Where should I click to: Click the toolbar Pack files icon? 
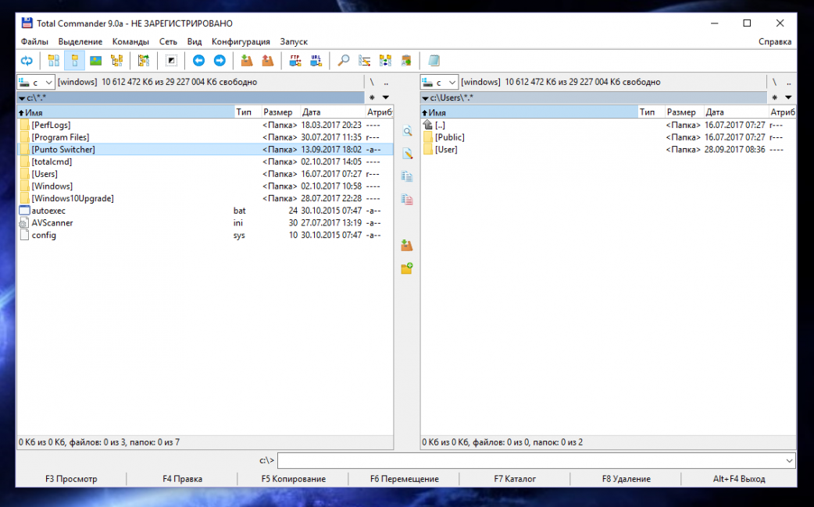[247, 61]
